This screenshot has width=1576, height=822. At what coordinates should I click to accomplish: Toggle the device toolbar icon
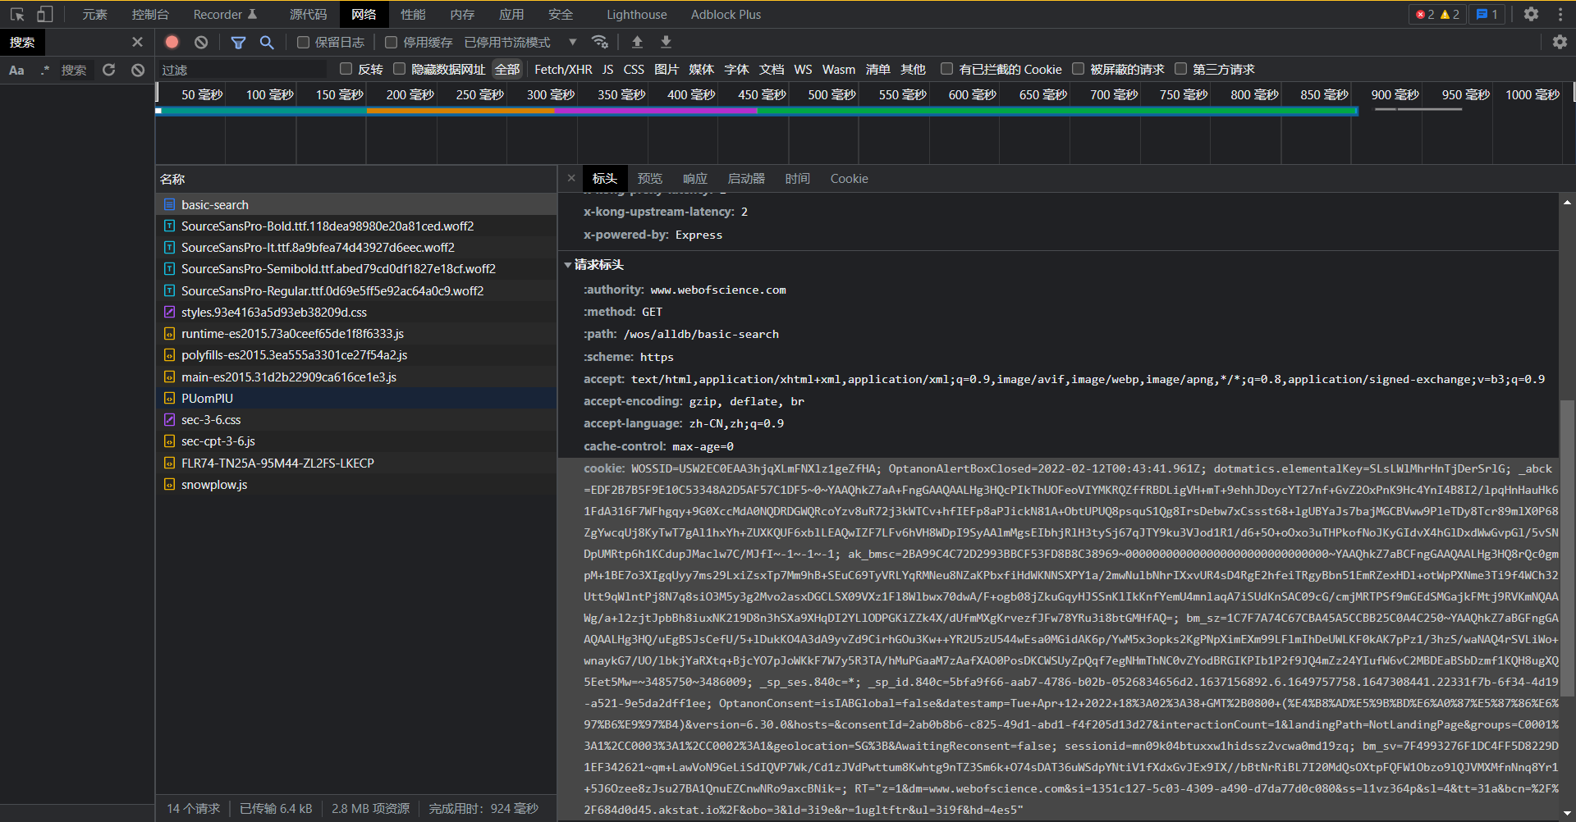[x=44, y=14]
